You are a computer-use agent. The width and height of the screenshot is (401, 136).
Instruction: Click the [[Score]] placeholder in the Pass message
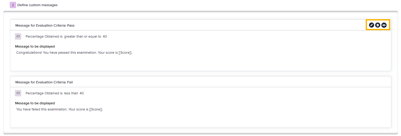click(125, 53)
